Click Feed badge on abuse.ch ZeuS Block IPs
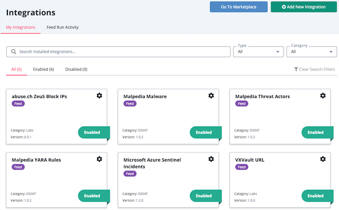Screen dimensions: 339x210 coord(18,104)
